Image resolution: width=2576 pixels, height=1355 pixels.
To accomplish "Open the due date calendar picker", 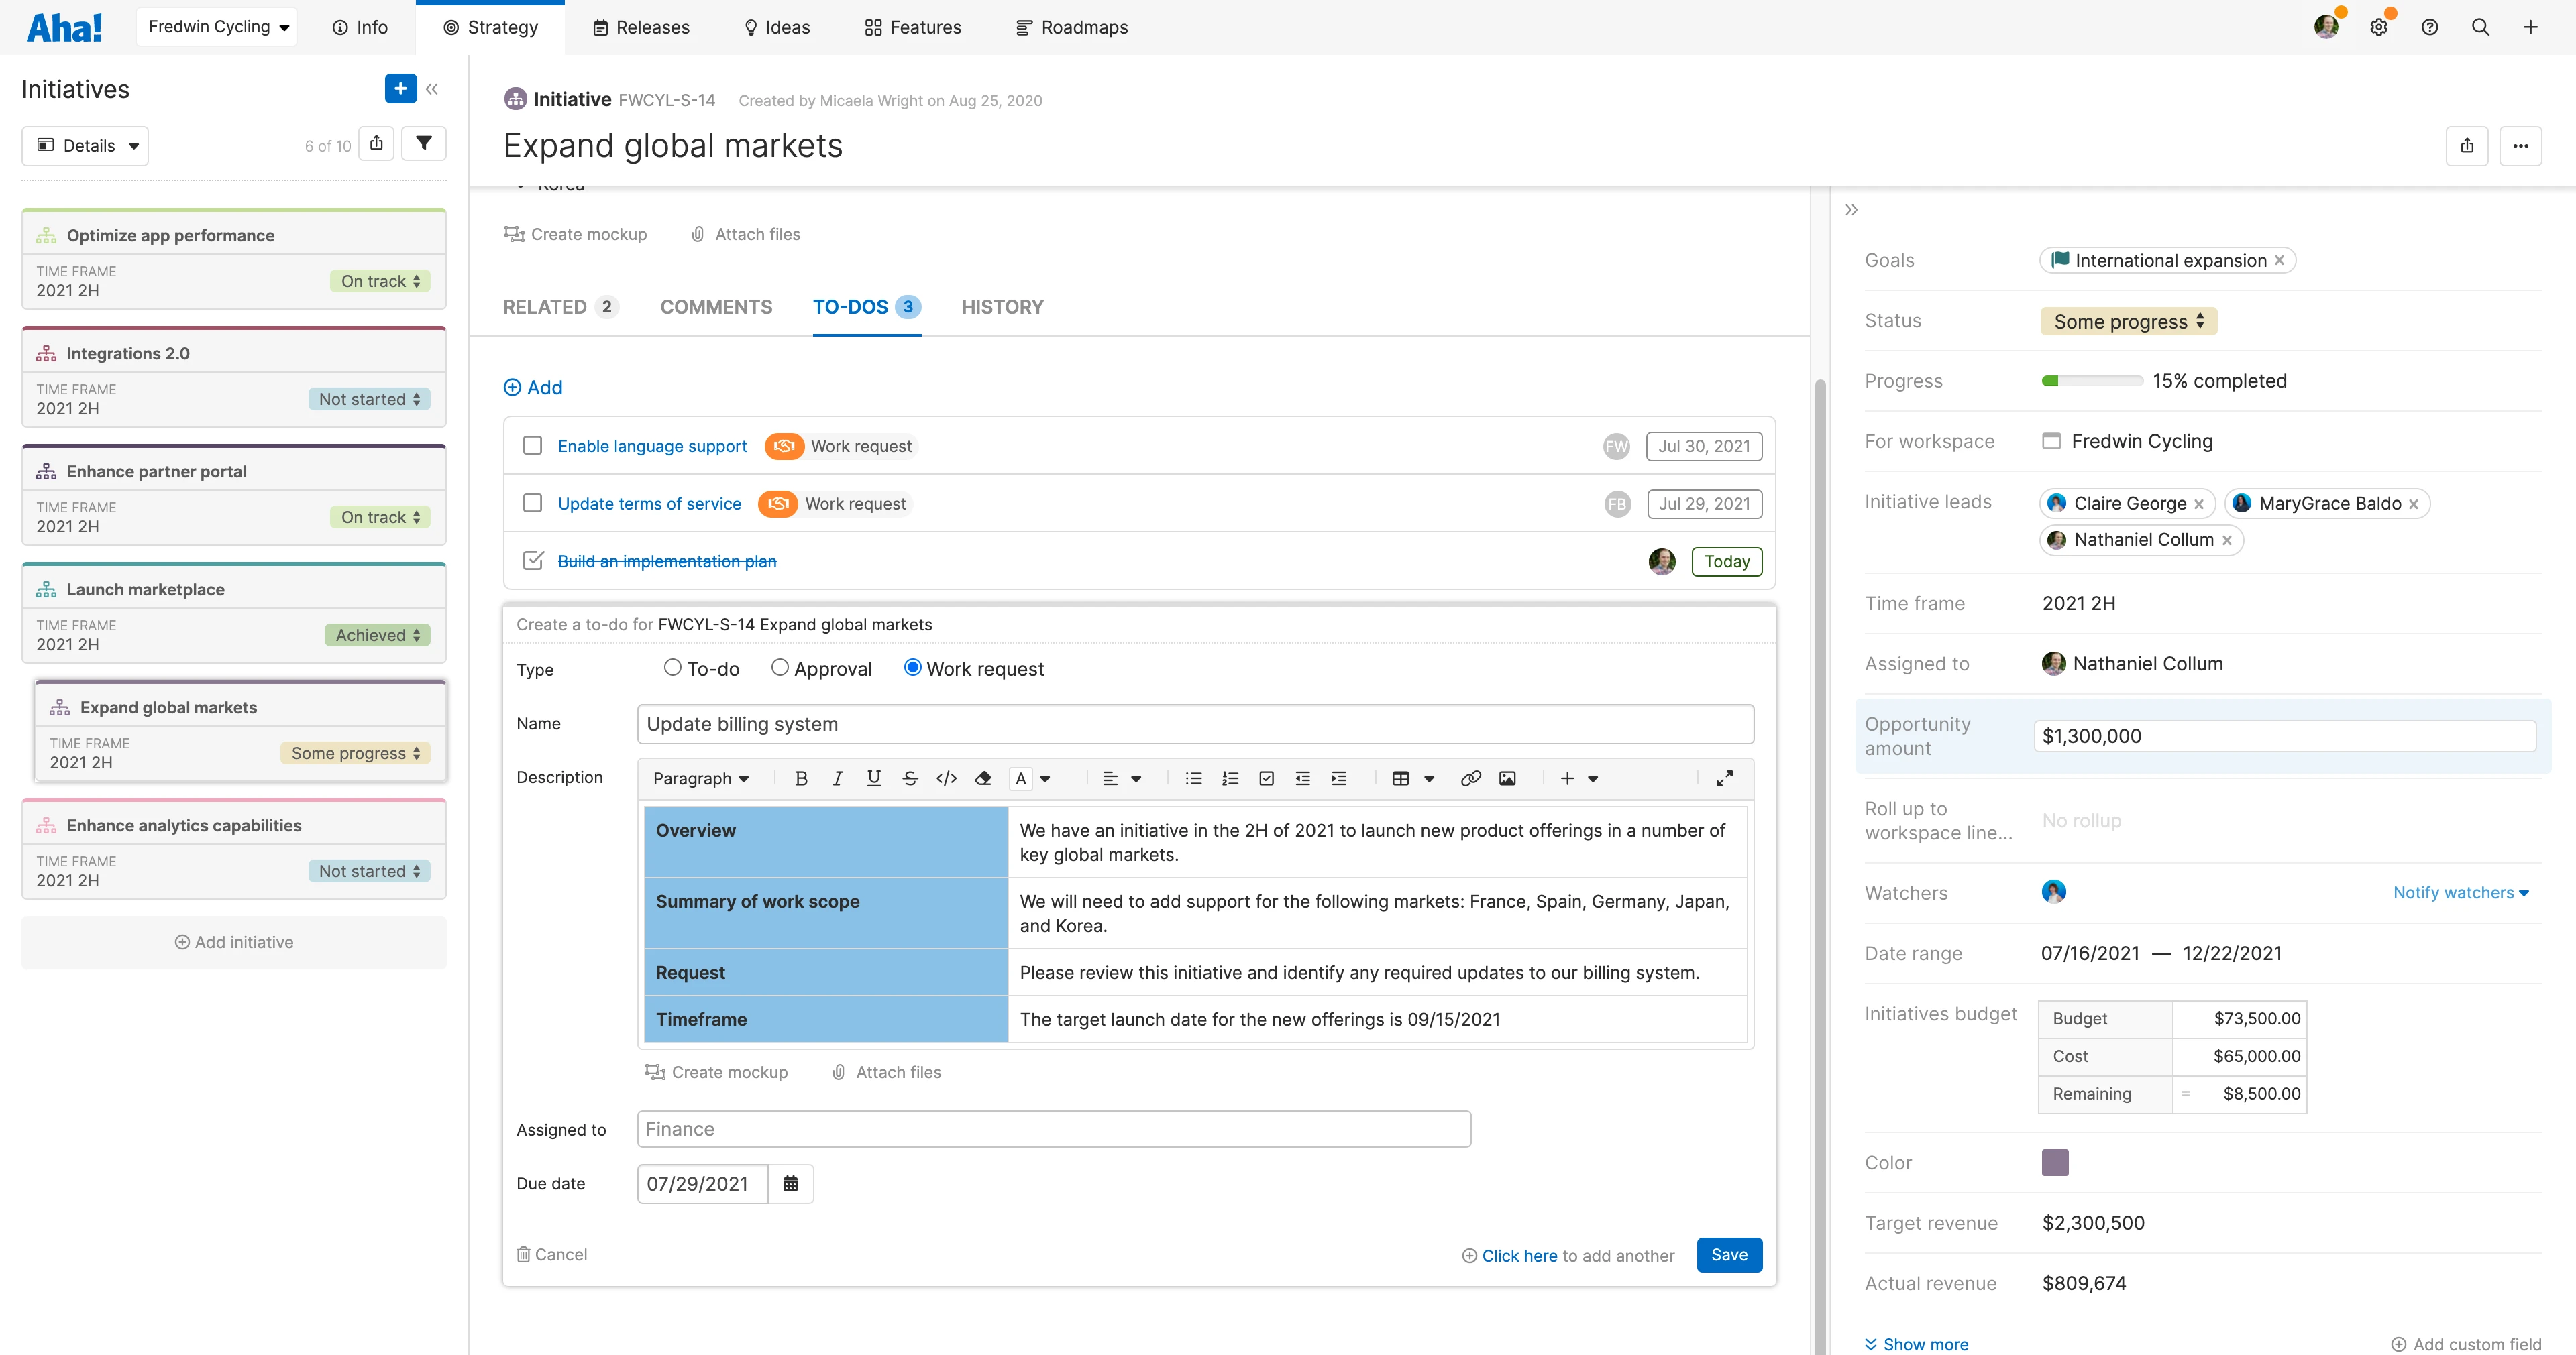I will (x=790, y=1183).
